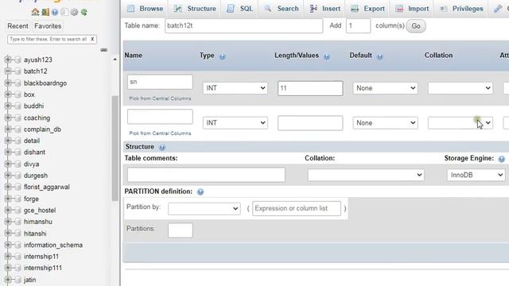Go to phpMyAdmin home via house icon
Image resolution: width=509 pixels, height=286 pixels.
(x=35, y=13)
